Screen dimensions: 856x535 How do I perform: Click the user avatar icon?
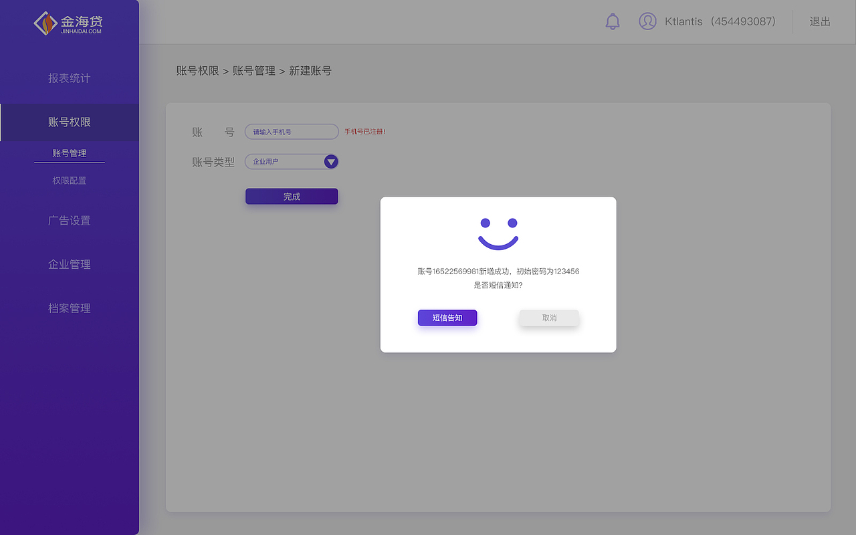tap(647, 21)
